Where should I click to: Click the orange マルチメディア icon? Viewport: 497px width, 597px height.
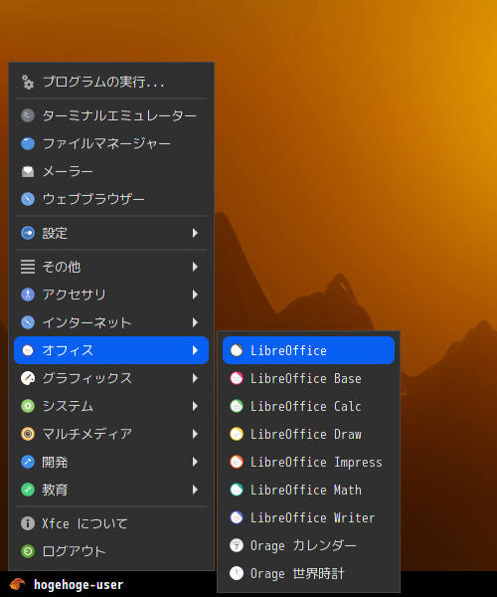pyautogui.click(x=28, y=434)
